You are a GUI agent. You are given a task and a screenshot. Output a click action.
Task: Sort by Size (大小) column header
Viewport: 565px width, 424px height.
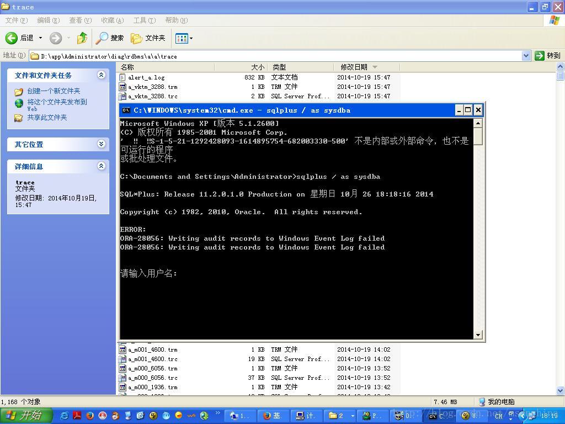241,67
